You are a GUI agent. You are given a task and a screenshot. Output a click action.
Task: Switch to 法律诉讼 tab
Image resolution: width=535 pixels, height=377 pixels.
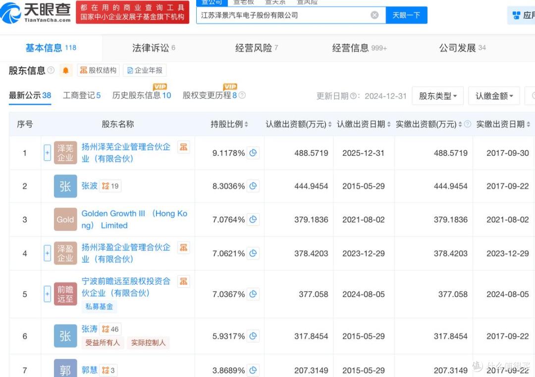(154, 47)
